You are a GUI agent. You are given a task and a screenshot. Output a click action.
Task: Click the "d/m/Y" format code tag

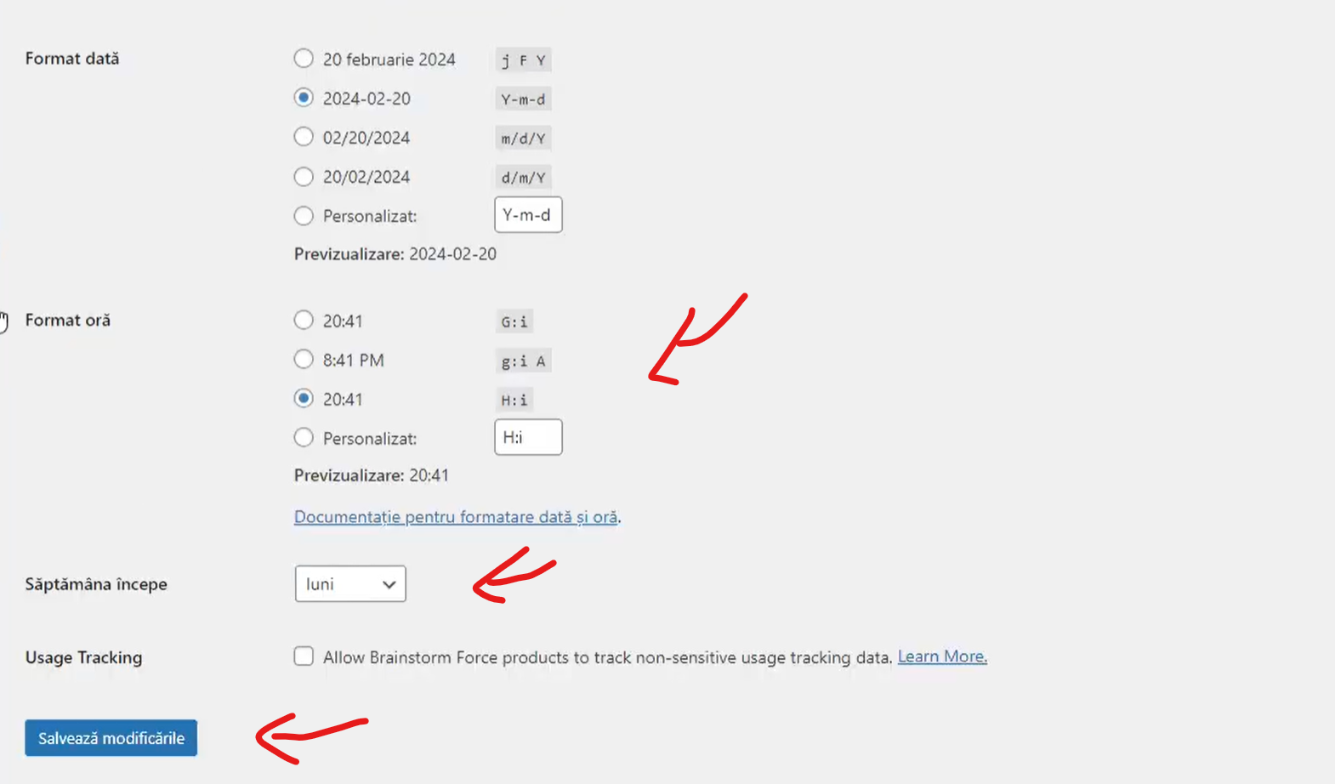tap(523, 178)
